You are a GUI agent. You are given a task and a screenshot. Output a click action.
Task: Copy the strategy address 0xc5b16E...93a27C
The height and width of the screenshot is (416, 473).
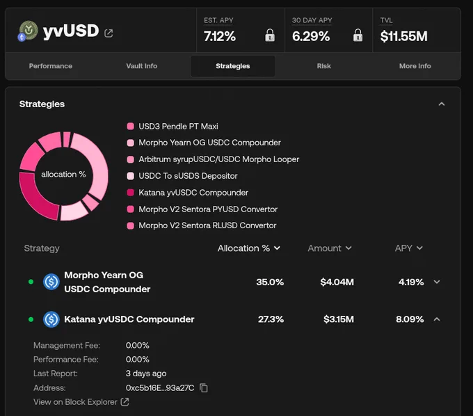pos(204,387)
